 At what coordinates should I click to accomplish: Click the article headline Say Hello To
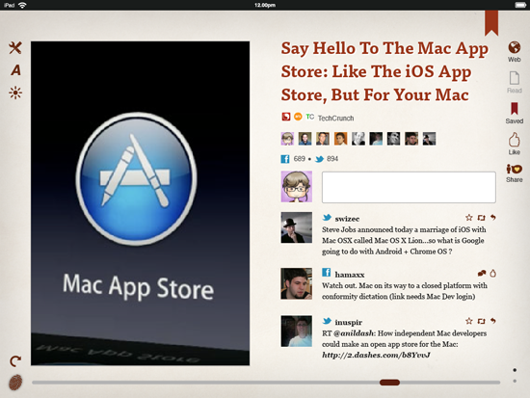tap(384, 71)
